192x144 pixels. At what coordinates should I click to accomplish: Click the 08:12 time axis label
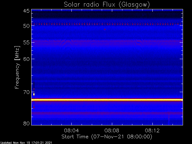152,131
